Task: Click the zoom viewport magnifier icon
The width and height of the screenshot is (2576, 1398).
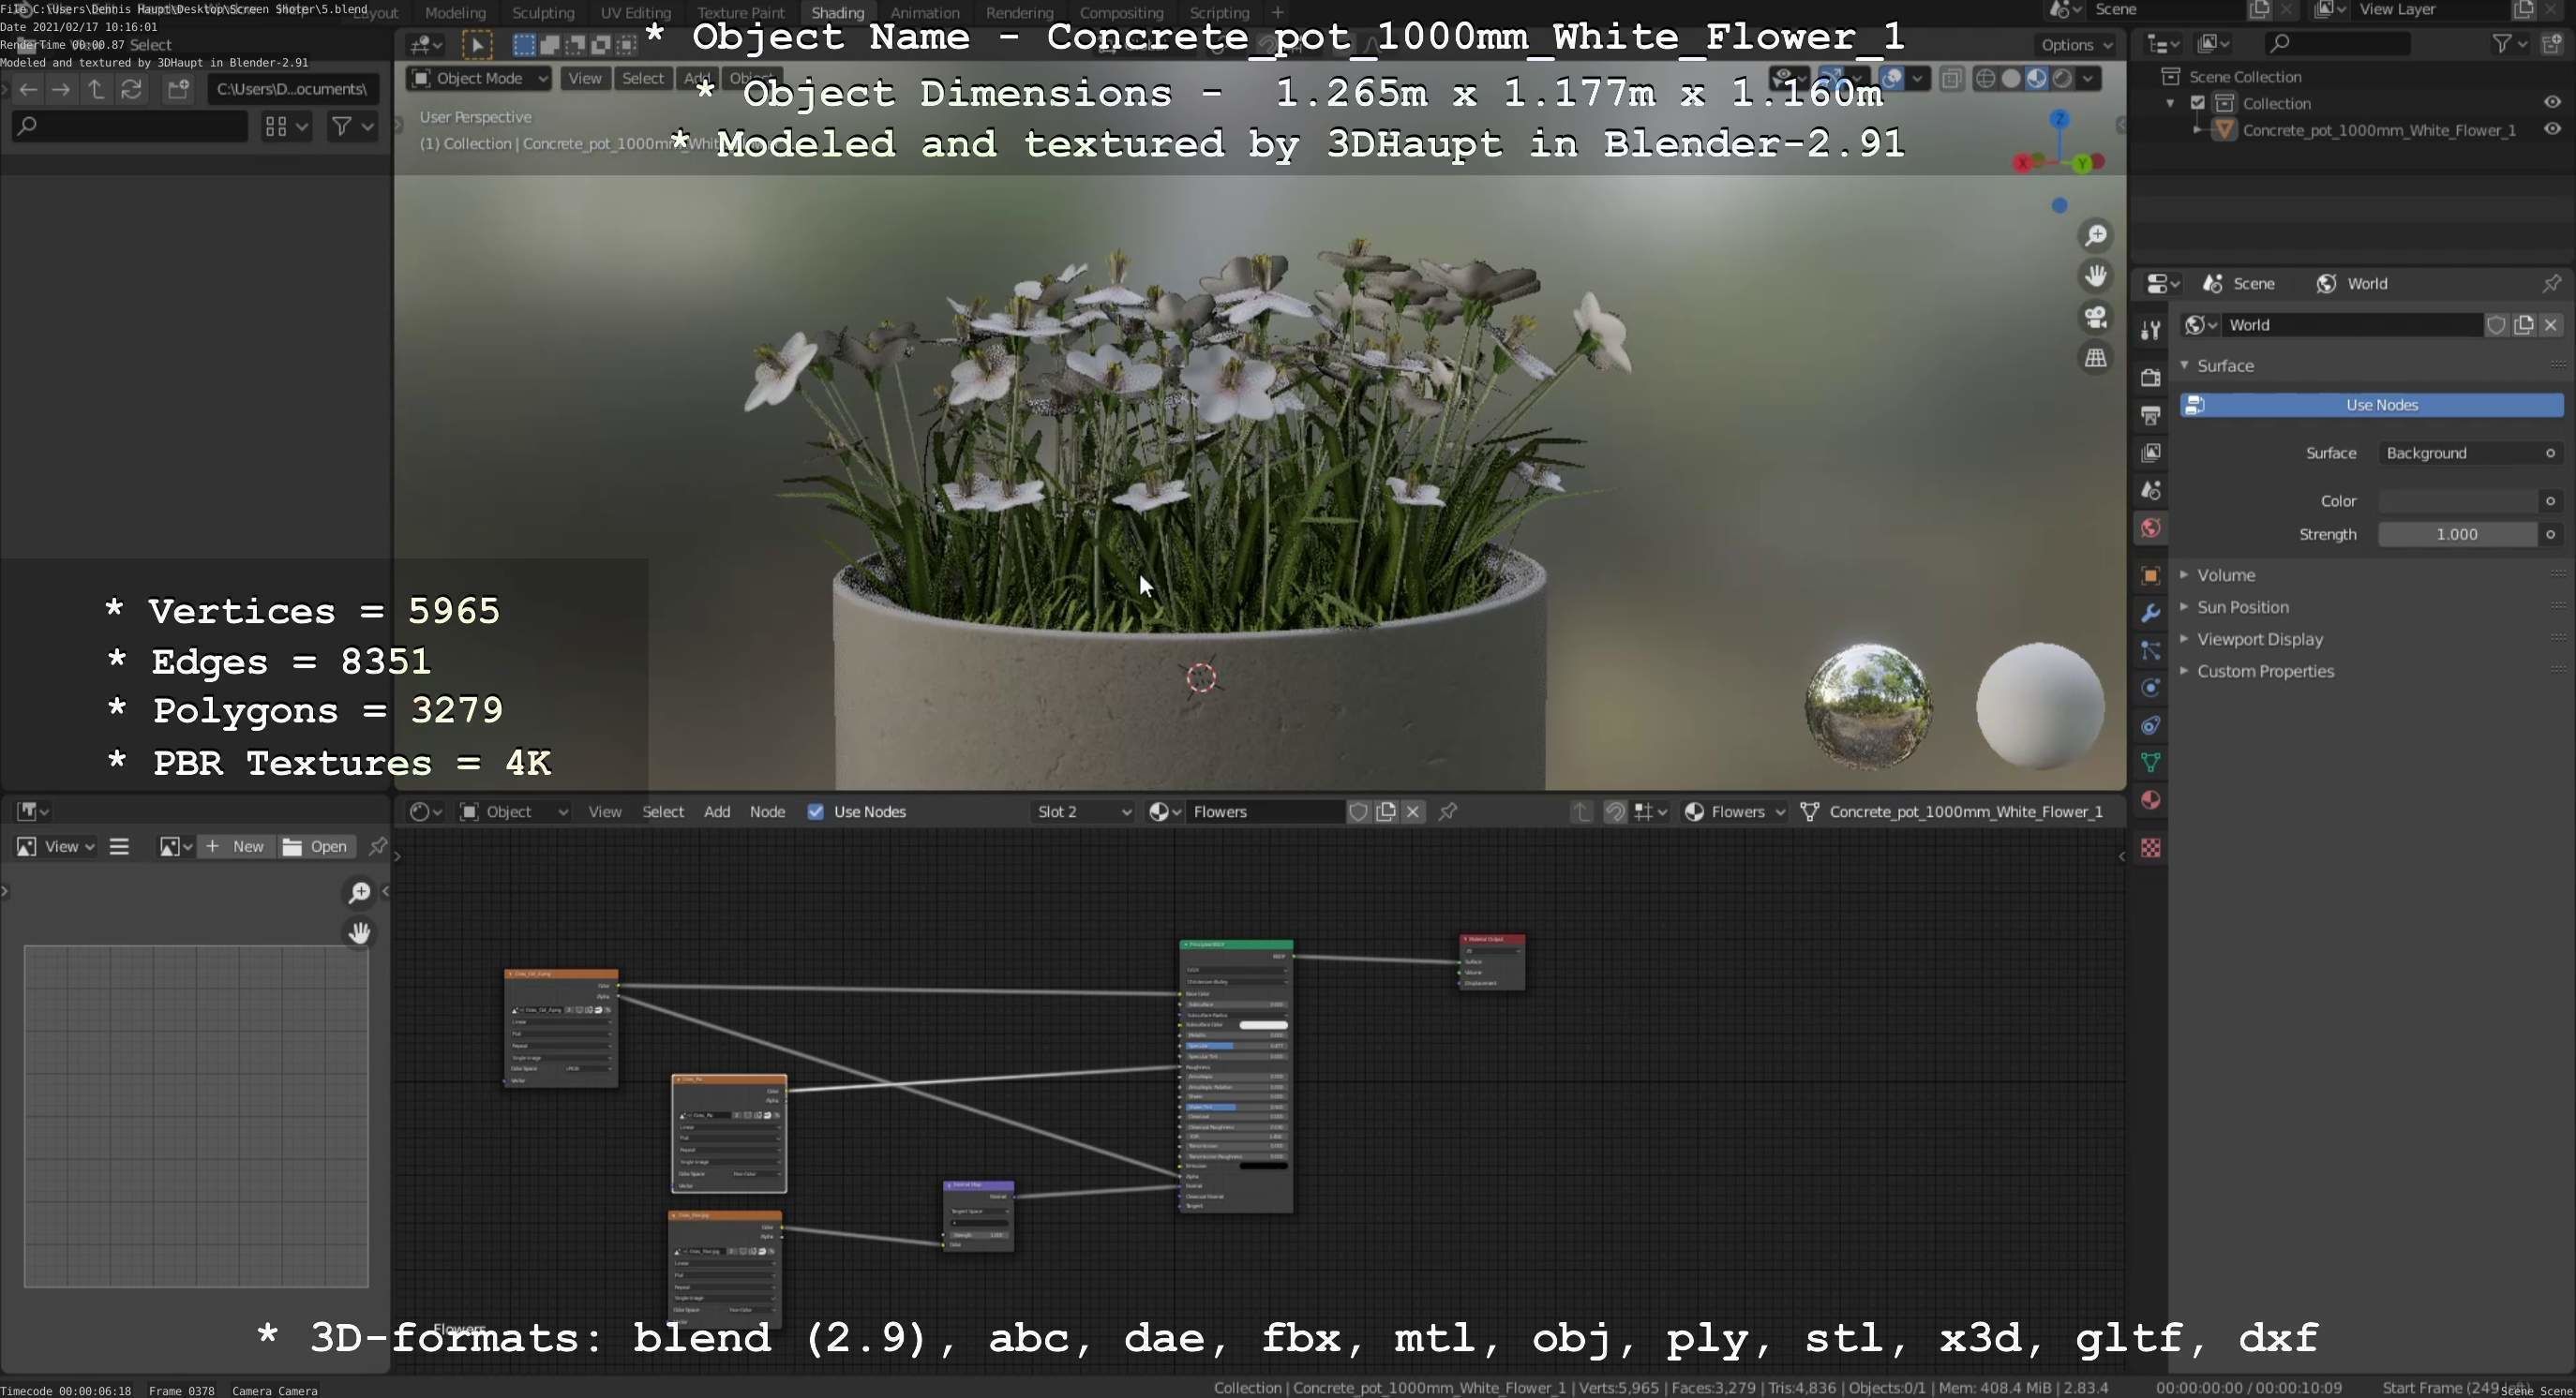Action: 2095,235
